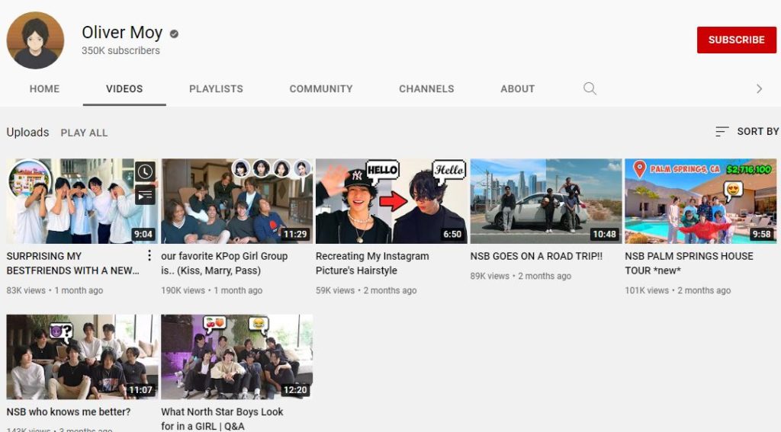Screen dimensions: 781x432
Task: Click the Play All link
Action: pos(84,133)
